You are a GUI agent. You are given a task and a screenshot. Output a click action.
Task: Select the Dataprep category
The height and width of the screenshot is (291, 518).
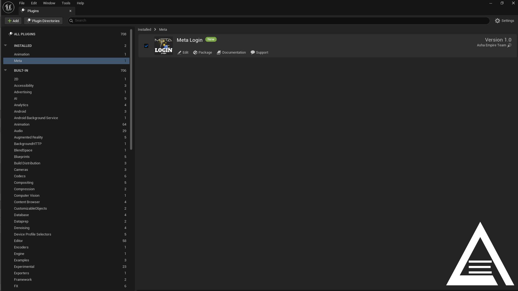click(66, 221)
